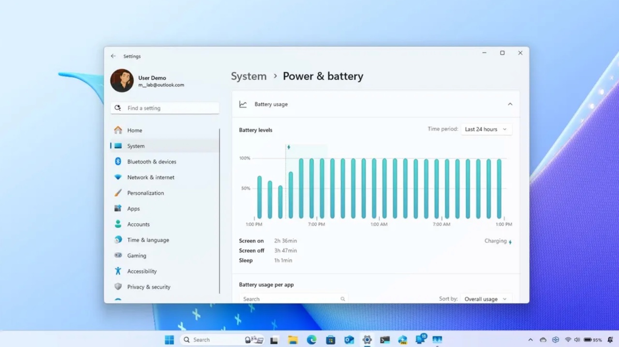Go back with the Settings back arrow
This screenshot has width=619, height=347.
click(x=113, y=56)
